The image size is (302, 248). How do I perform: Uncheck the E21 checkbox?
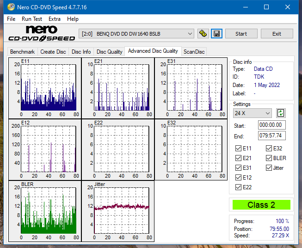pos(238,158)
